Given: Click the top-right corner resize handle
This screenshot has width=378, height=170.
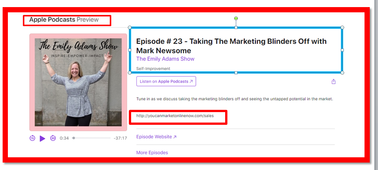Looking at the screenshot, I should [x=342, y=27].
